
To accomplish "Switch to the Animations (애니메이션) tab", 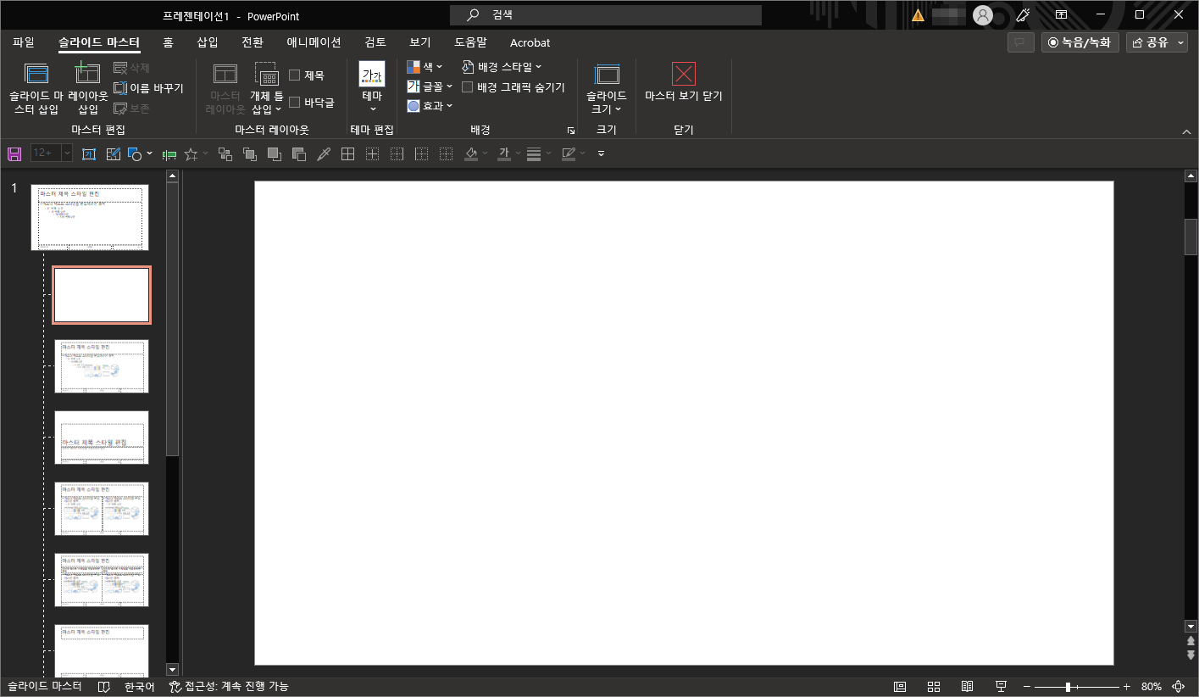I will pos(314,42).
